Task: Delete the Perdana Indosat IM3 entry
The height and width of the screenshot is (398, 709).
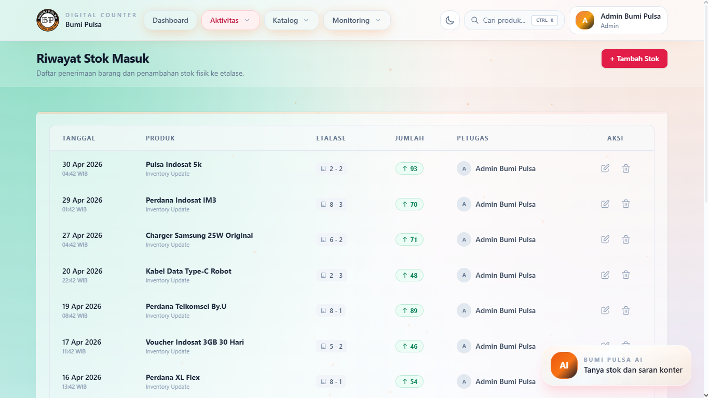Action: [x=626, y=204]
